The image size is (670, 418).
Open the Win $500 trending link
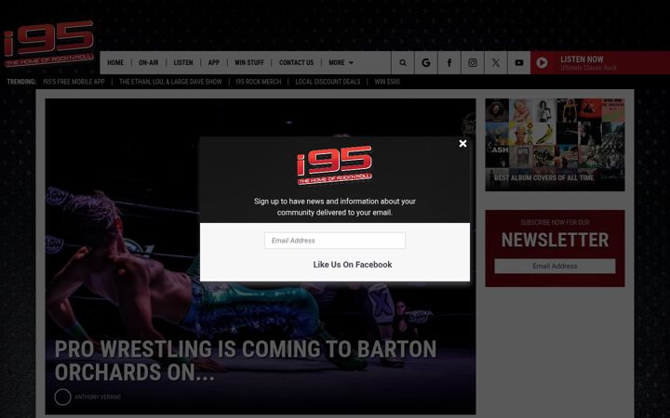(387, 82)
